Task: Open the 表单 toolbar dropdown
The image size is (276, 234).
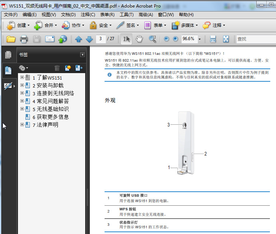Action: pyautogui.click(x=155, y=25)
